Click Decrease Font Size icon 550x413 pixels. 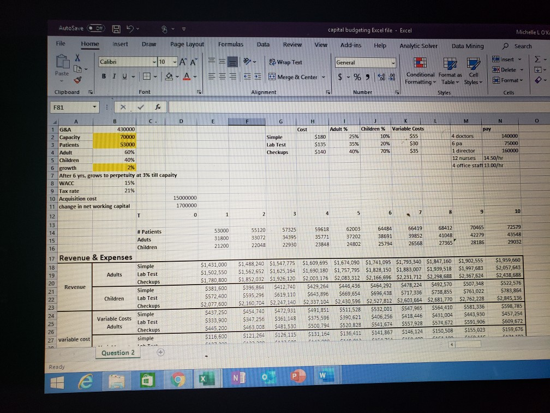[x=193, y=62]
